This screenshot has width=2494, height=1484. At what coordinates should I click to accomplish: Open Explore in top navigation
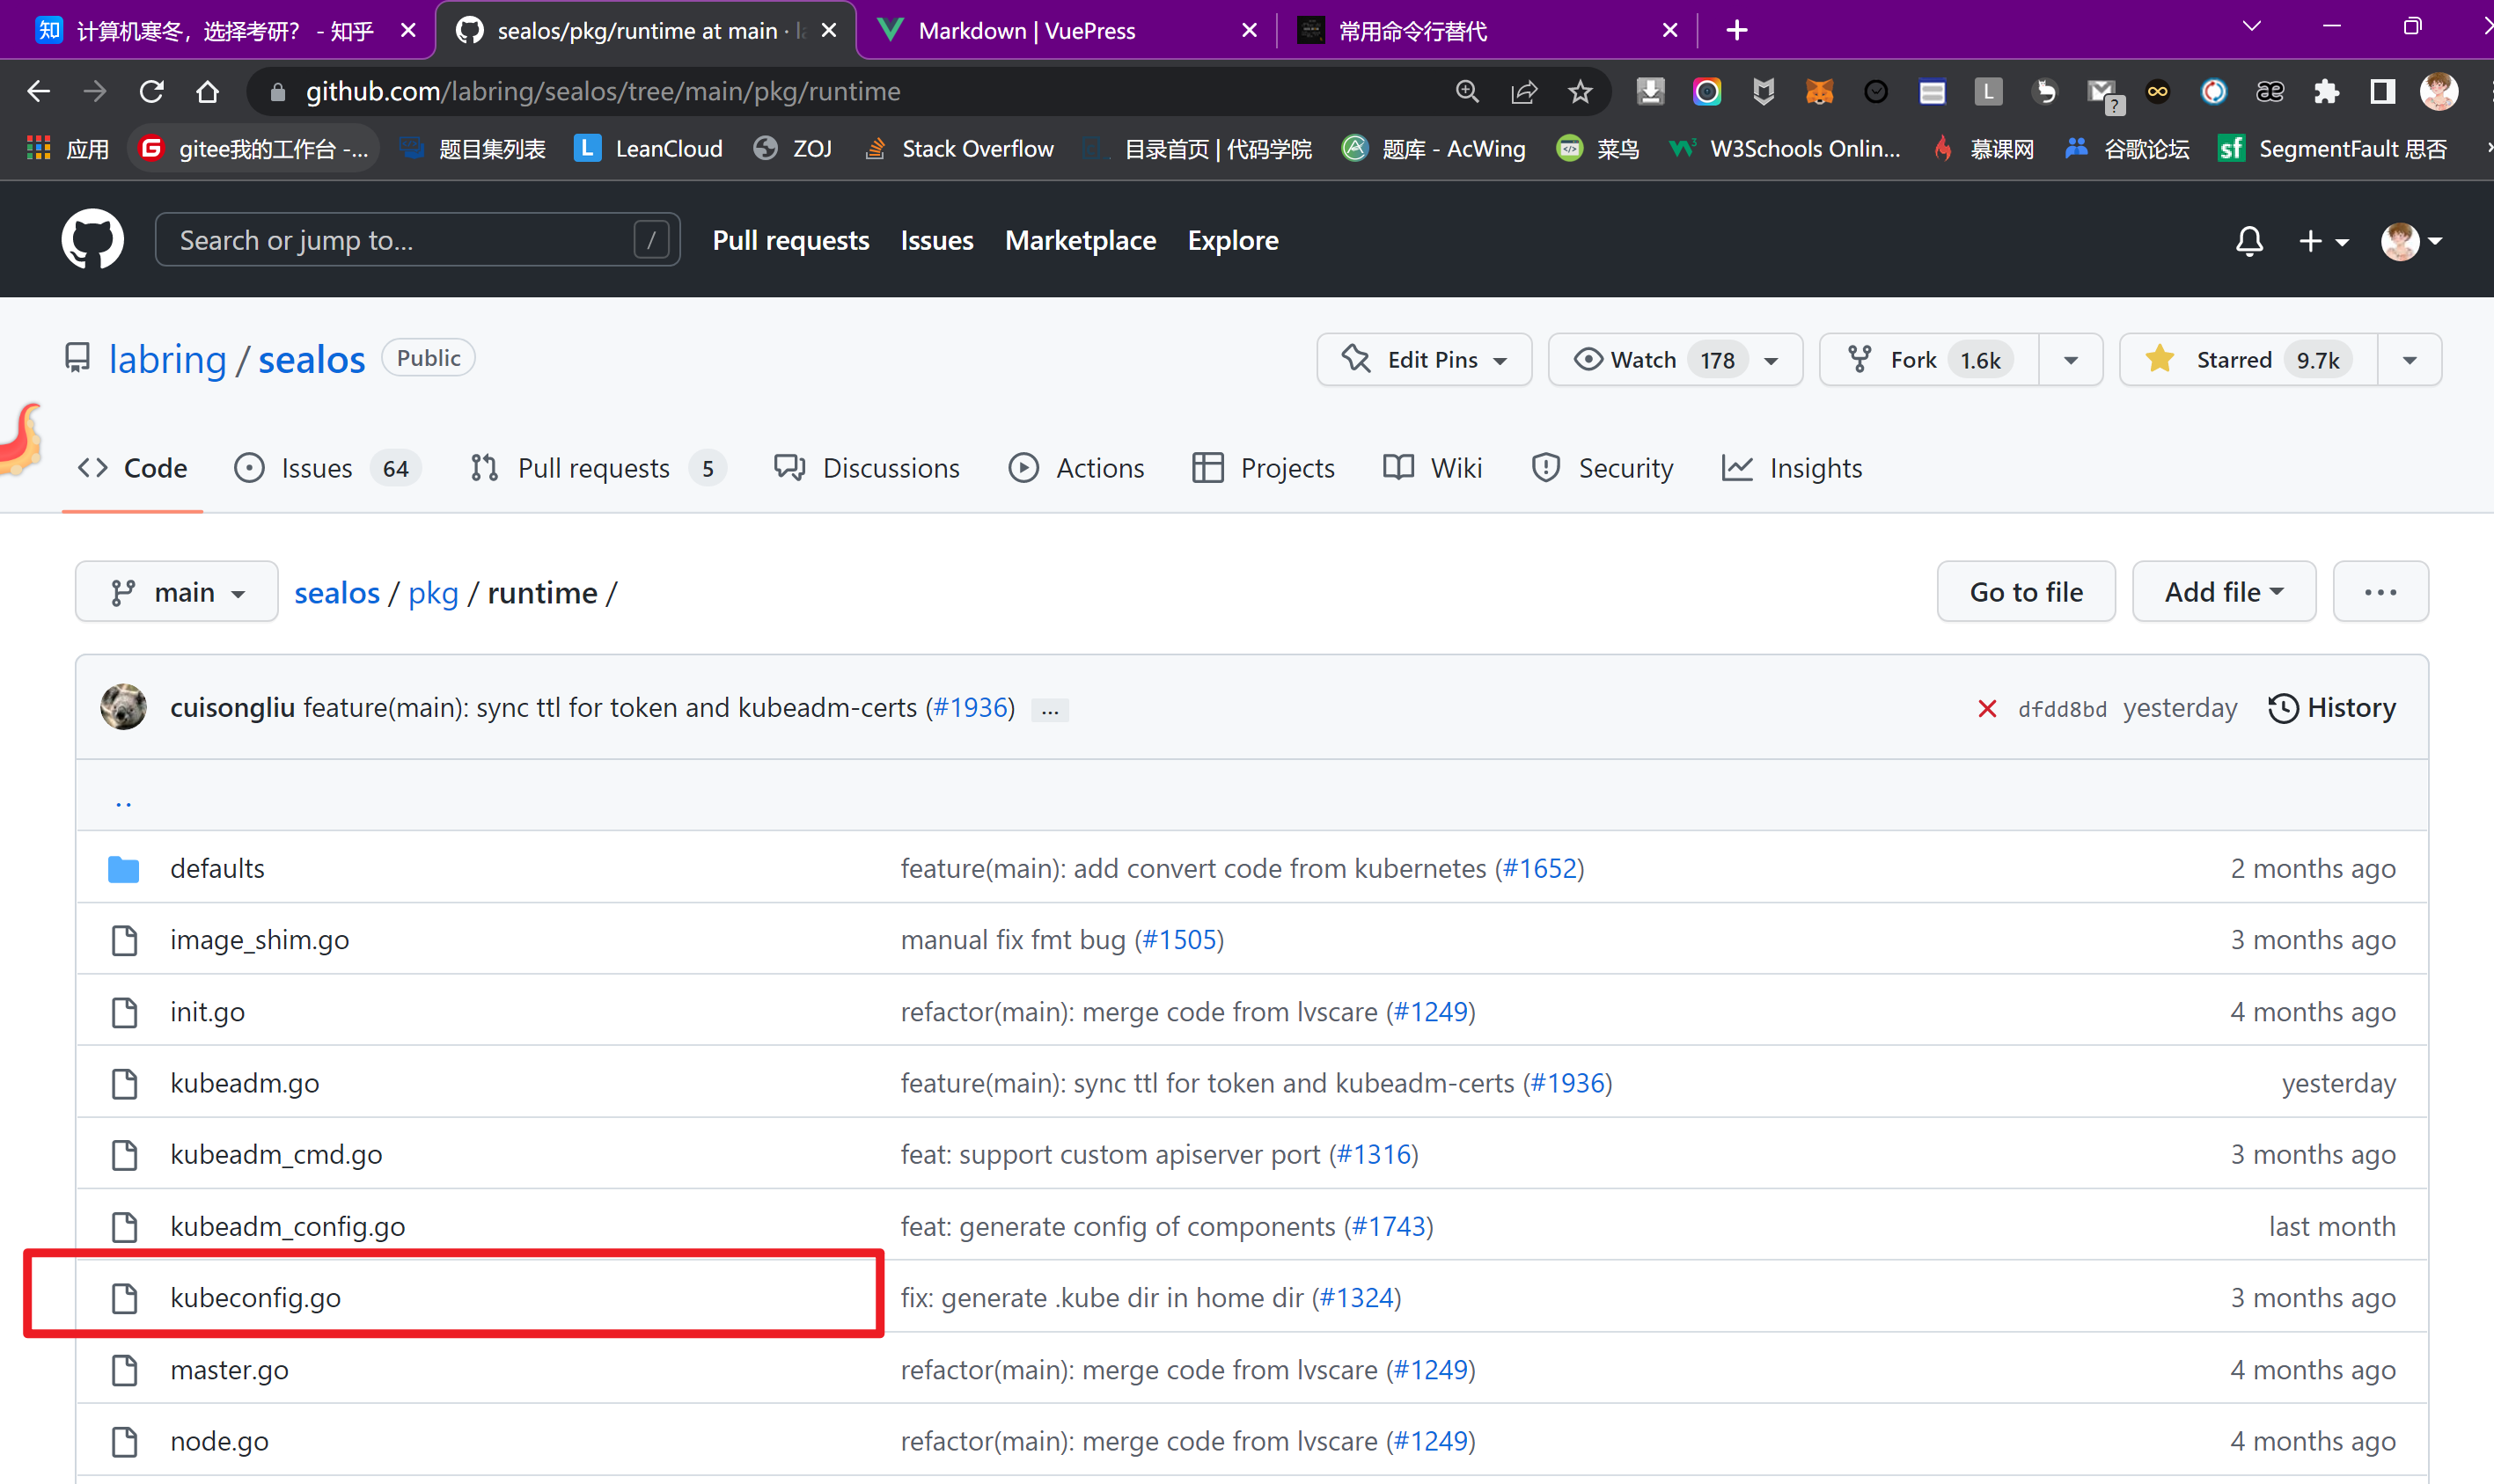(x=1233, y=240)
